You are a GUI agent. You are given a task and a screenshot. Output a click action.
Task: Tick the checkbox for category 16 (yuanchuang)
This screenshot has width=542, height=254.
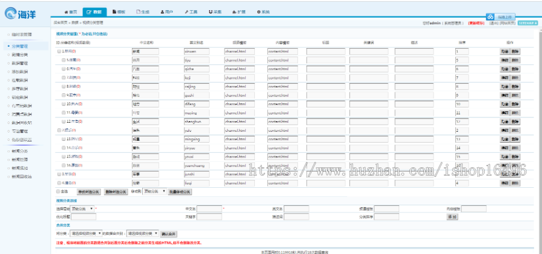64,165
